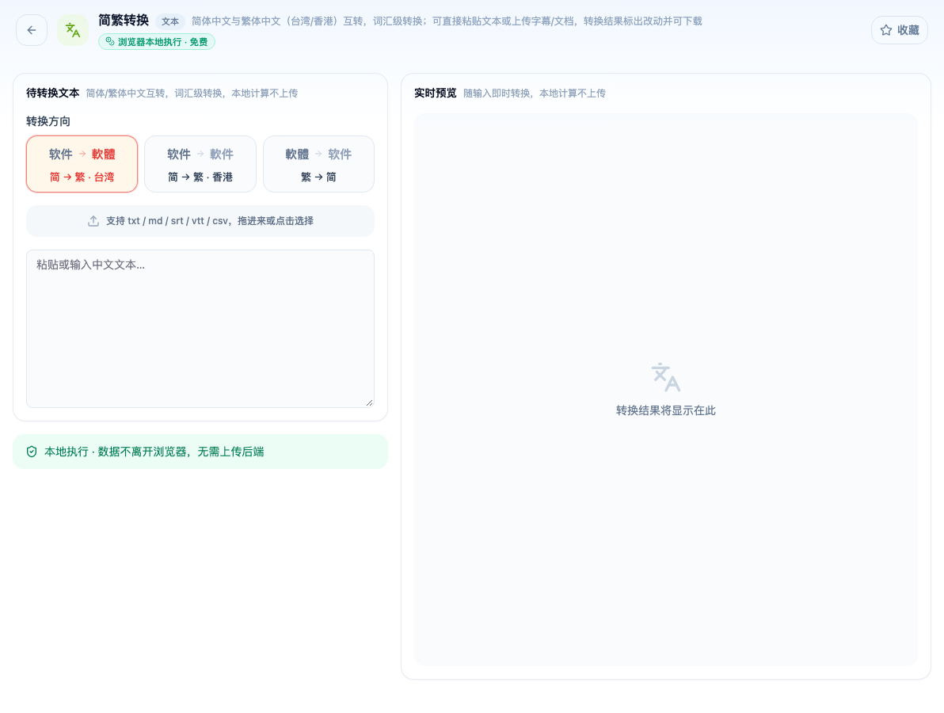Click the green translate tool icon
Image resolution: width=944 pixels, height=713 pixels.
[73, 30]
